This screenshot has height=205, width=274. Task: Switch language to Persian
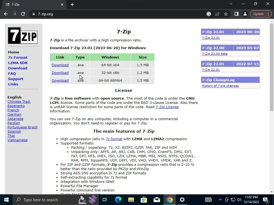[x=14, y=123]
